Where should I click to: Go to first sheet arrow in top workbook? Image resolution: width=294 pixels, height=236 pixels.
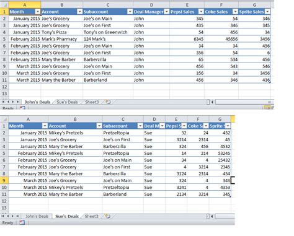click(x=3, y=102)
